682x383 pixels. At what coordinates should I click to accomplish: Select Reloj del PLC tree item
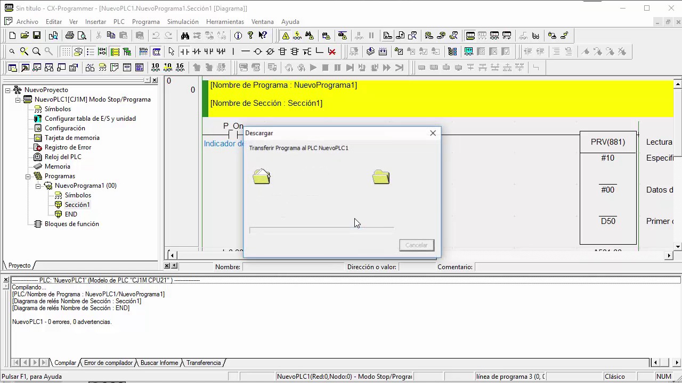coord(63,157)
